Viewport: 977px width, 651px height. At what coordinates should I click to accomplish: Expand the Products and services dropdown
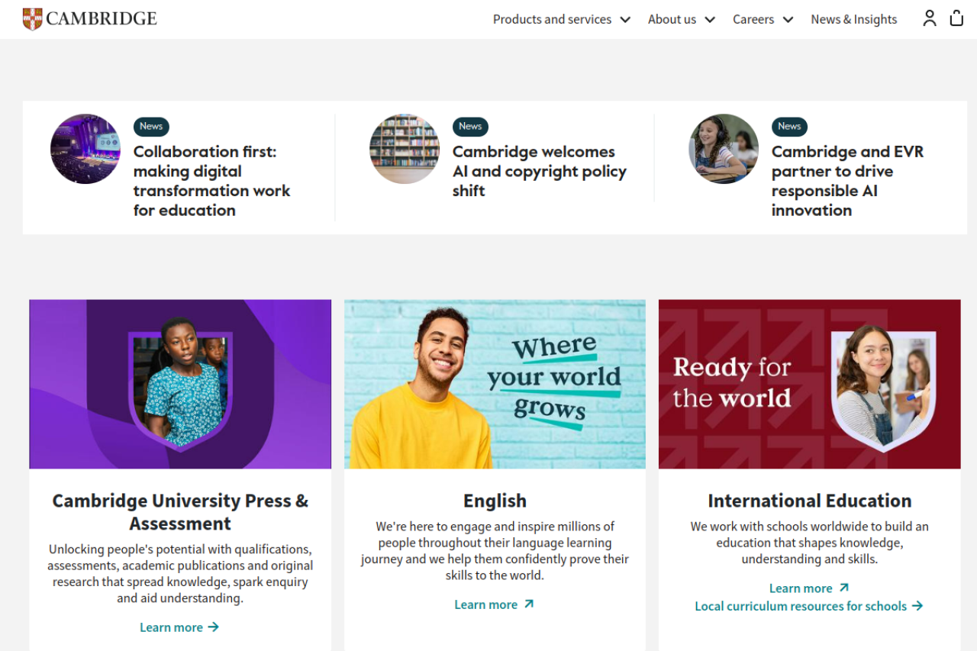(x=625, y=20)
